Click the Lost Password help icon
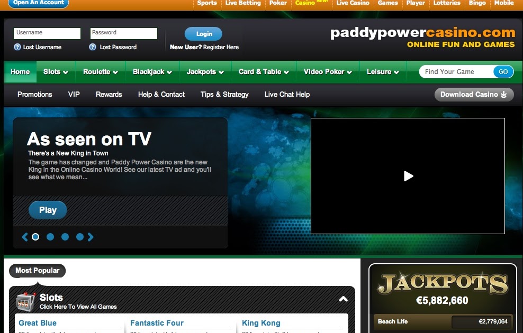 tap(93, 47)
